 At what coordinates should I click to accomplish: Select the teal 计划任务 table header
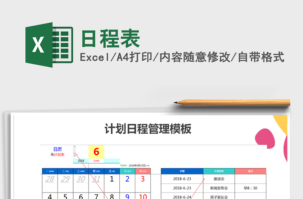[219, 171]
